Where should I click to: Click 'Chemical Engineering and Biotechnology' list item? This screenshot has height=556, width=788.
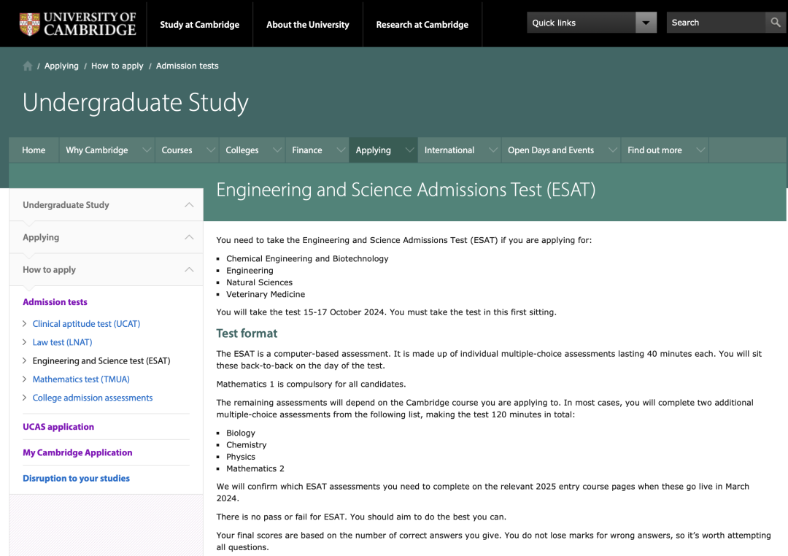[x=307, y=258]
